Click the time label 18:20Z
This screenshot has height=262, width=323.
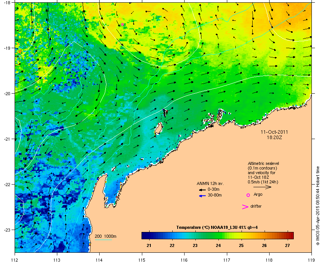point(275,137)
